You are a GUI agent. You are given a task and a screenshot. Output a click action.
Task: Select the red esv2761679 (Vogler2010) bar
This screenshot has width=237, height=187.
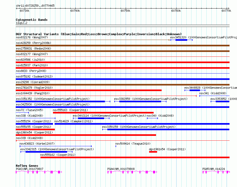[x=89, y=90]
